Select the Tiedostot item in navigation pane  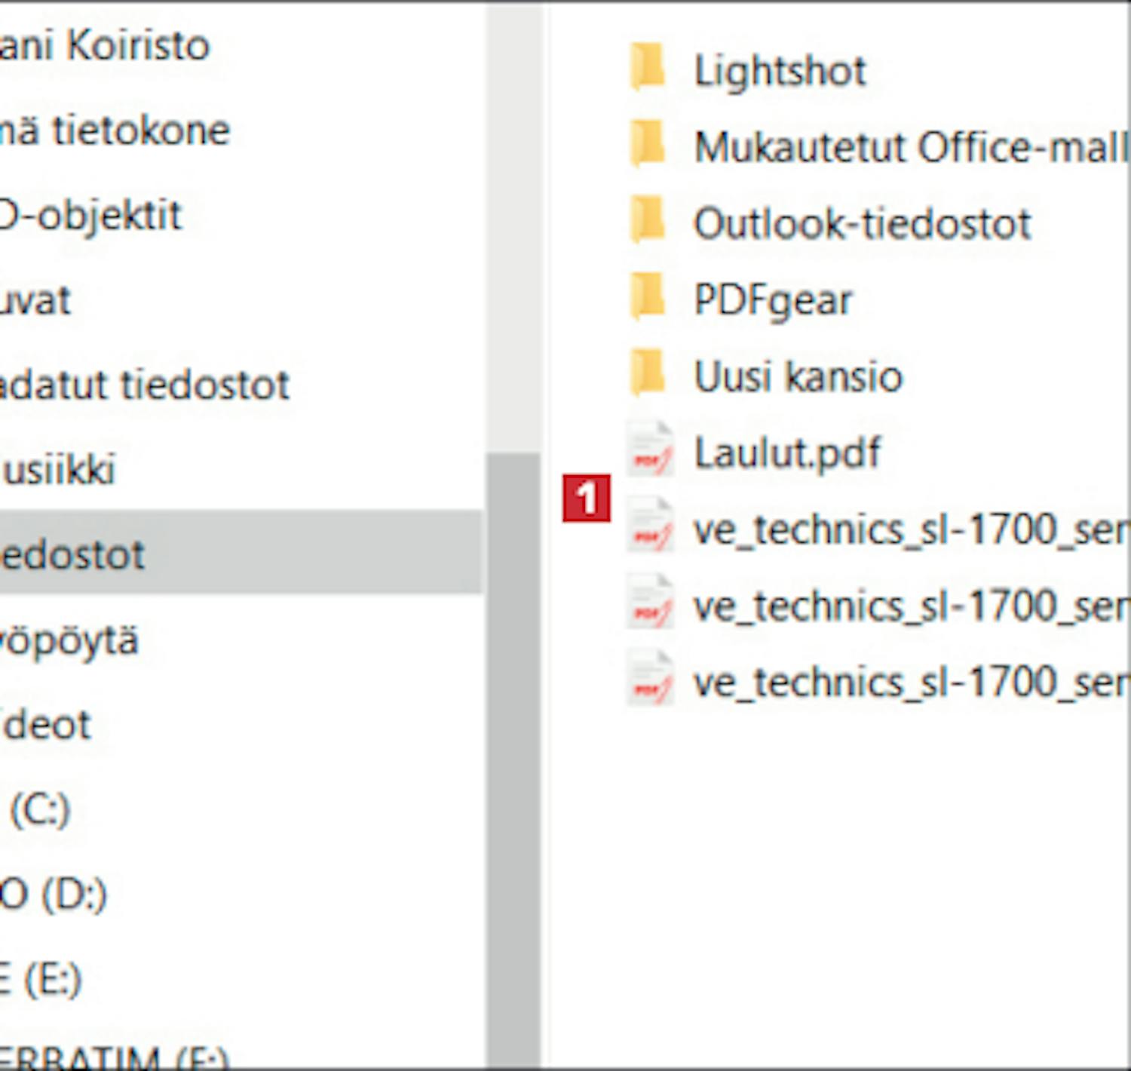coord(74,555)
